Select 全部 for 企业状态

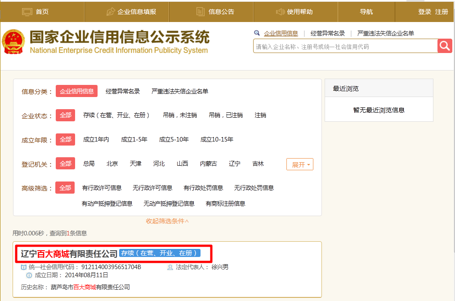(x=66, y=115)
